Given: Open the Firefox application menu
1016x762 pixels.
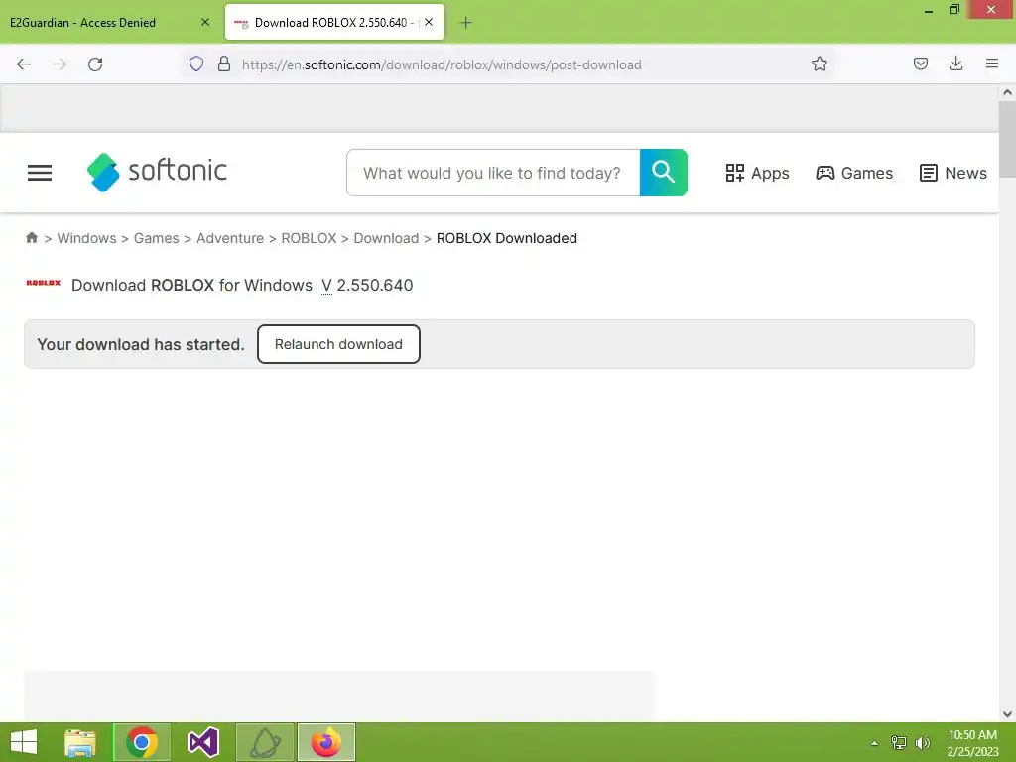Looking at the screenshot, I should tap(991, 63).
